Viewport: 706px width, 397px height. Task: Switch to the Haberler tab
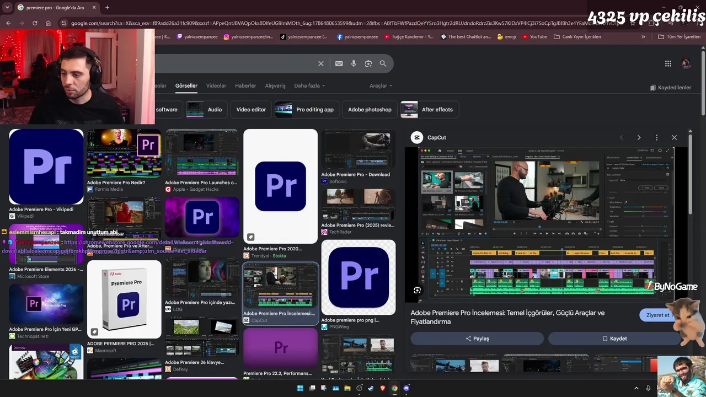pos(245,86)
